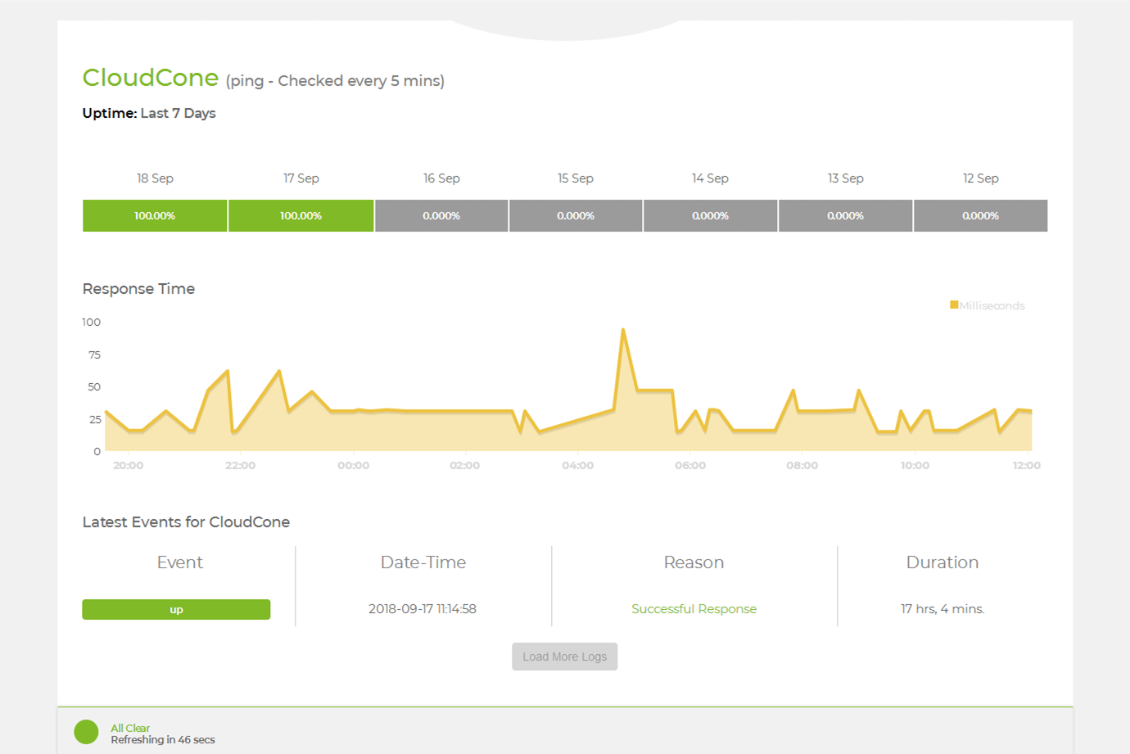This screenshot has height=754, width=1130.
Task: Click the Duration column header
Action: (942, 562)
